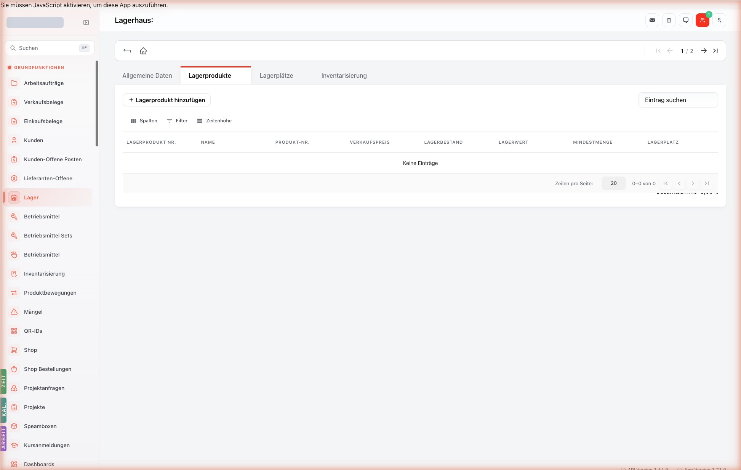
Task: Jump to the last warehouse record
Action: pos(715,51)
